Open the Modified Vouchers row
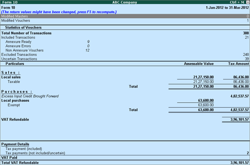 pos(125,20)
